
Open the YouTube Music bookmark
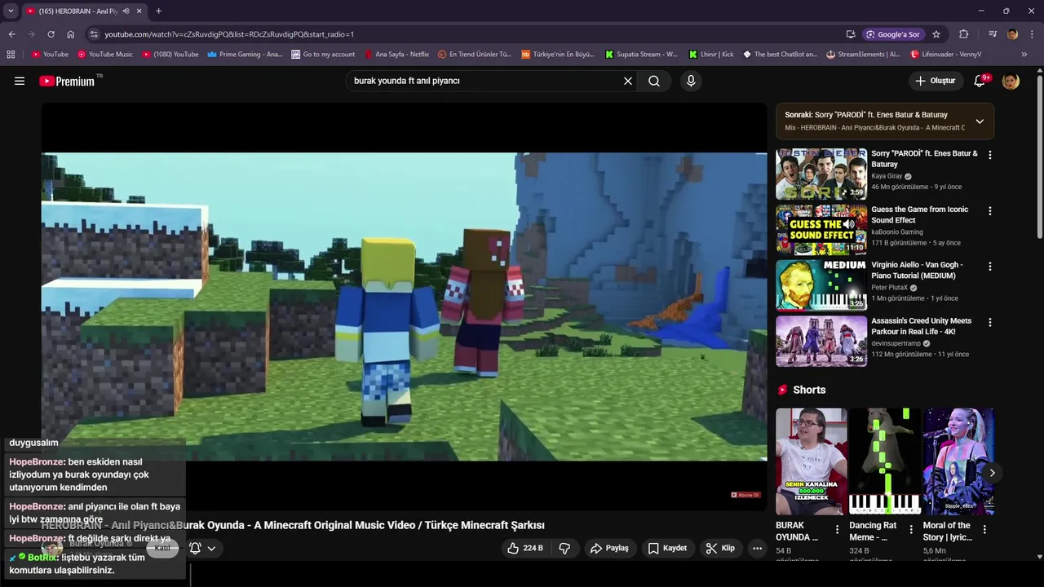click(105, 55)
